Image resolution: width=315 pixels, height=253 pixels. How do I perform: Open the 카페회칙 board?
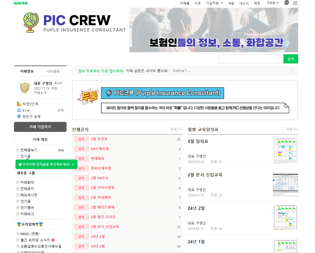click(27, 182)
